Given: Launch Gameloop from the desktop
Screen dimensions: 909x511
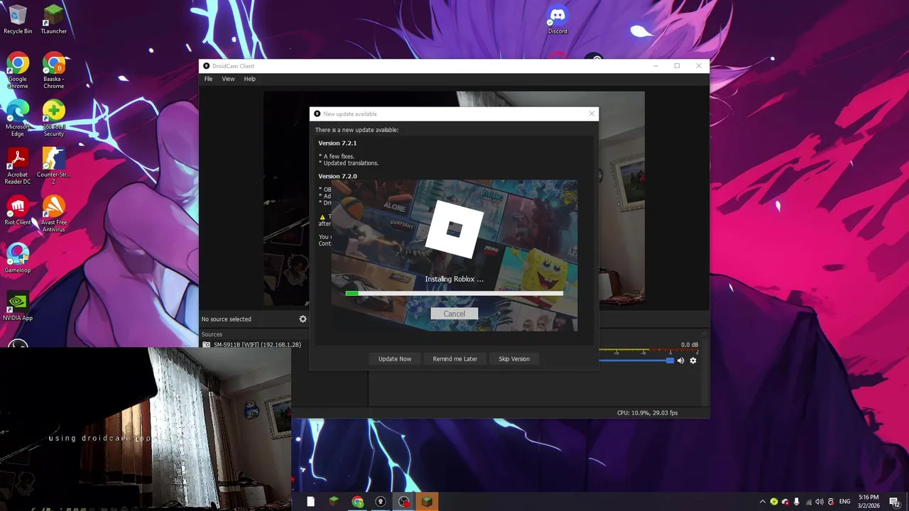Looking at the screenshot, I should pos(18,258).
